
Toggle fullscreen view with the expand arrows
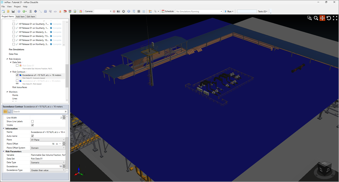[335, 18]
